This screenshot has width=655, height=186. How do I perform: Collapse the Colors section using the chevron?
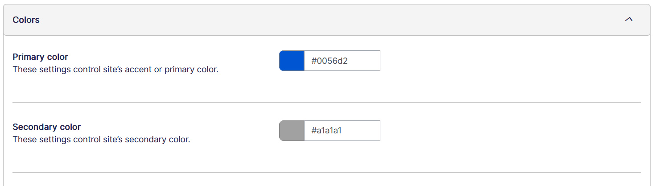(x=629, y=20)
